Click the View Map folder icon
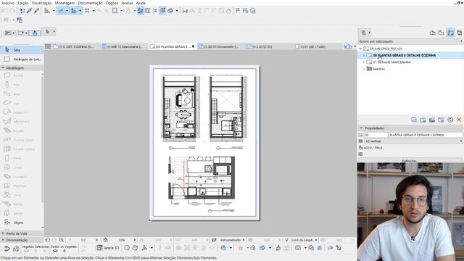This screenshot has width=464, height=261. pyautogui.click(x=442, y=33)
